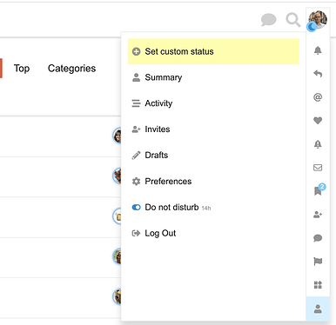The height and width of the screenshot is (325, 336).
Task: Click the pencil icon next to Drafts
Action: (136, 156)
